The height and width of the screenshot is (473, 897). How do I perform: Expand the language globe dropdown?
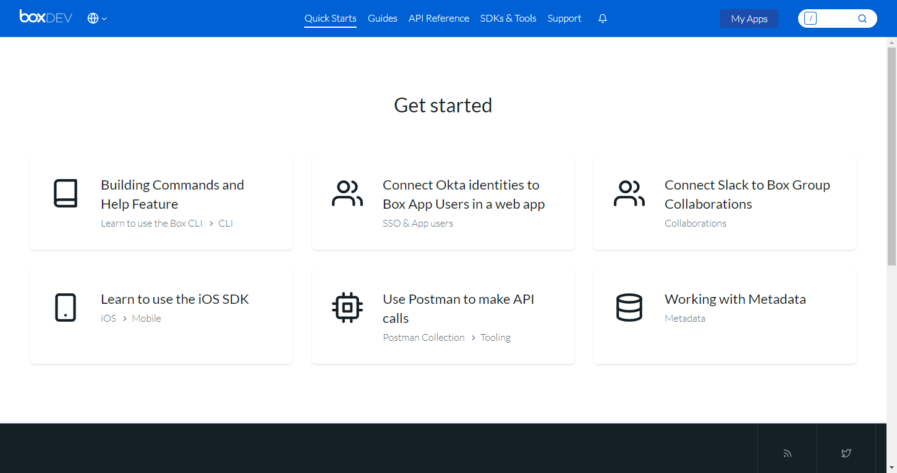[x=96, y=19]
